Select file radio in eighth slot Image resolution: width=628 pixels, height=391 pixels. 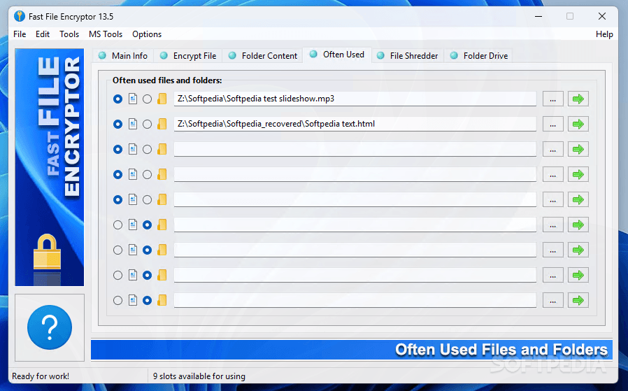point(117,275)
